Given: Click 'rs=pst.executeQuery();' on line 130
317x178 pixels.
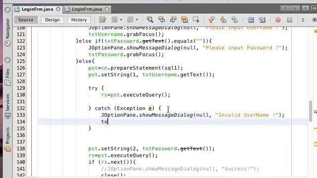Looking at the screenshot, I should pos(136,95).
